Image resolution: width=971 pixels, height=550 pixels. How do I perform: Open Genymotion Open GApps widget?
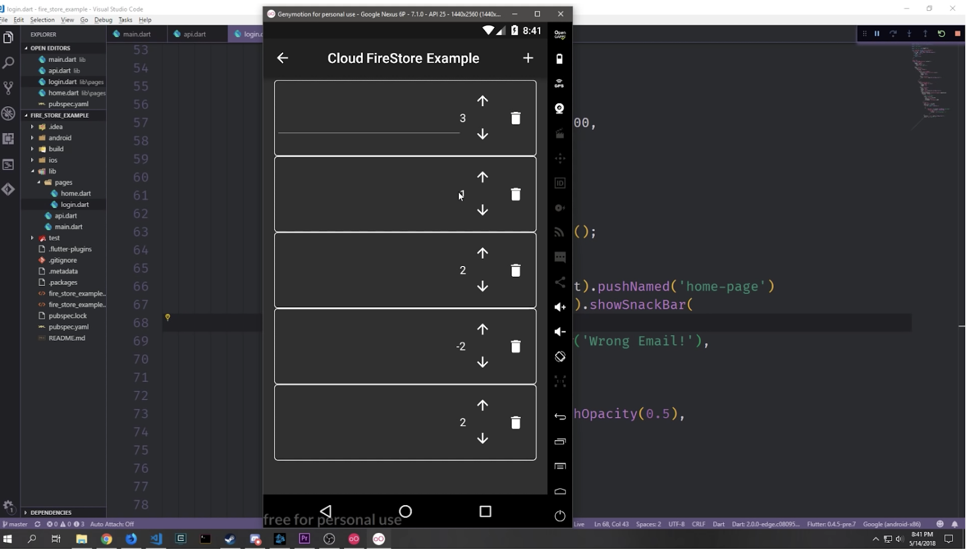pyautogui.click(x=560, y=34)
